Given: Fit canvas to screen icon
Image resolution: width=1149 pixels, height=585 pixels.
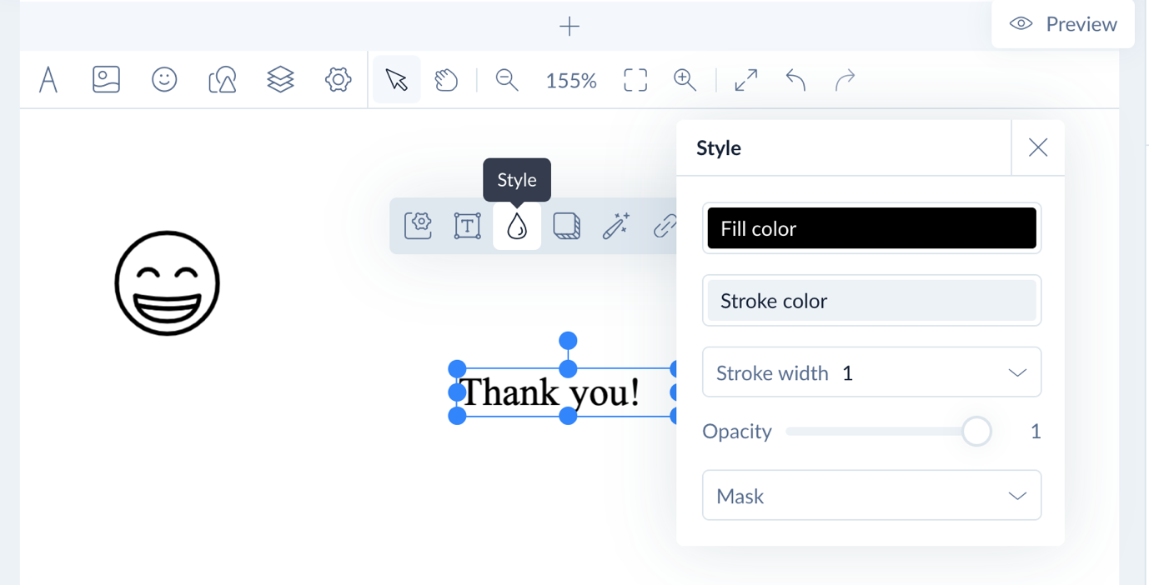Looking at the screenshot, I should [635, 80].
